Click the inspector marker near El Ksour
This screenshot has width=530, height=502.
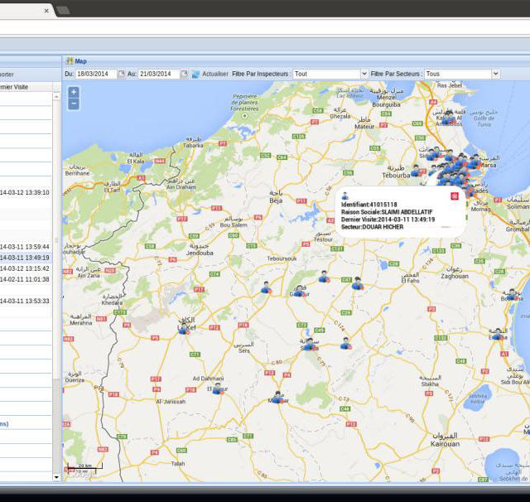coord(217,388)
